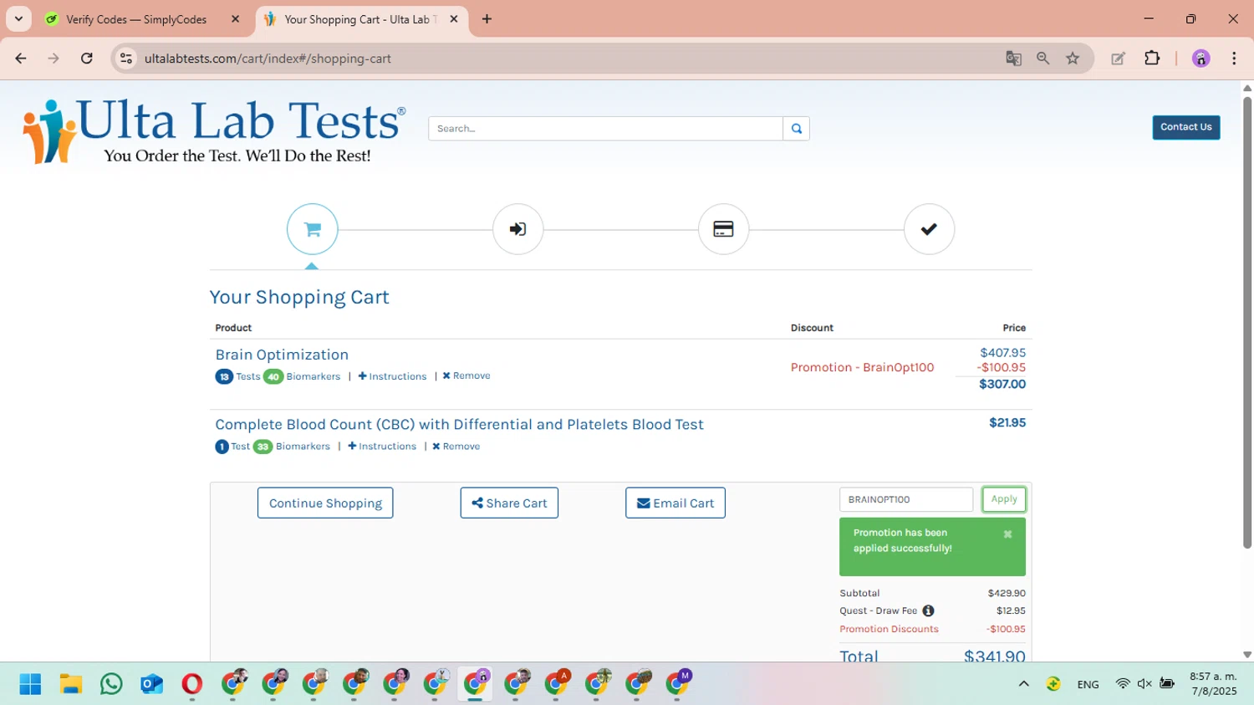Click the site Search input field
Viewport: 1254px width, 705px height.
point(605,128)
